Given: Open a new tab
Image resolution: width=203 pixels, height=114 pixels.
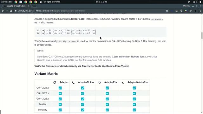Looking at the screenshot, I should [34, 6].
